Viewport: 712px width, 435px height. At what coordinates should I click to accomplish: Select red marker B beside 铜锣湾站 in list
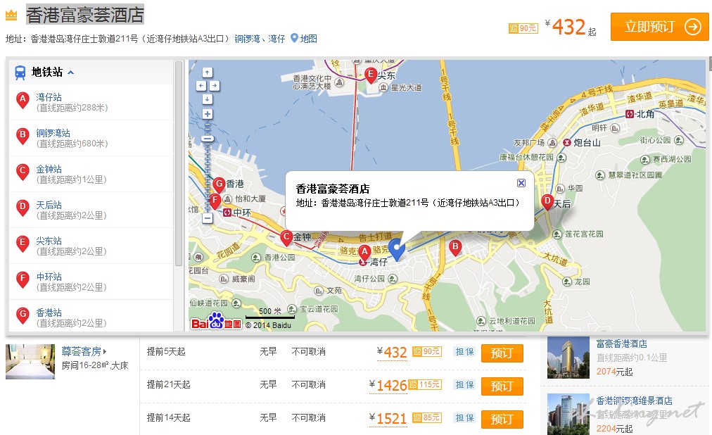click(23, 137)
